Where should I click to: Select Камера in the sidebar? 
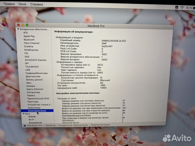(x=30, y=86)
